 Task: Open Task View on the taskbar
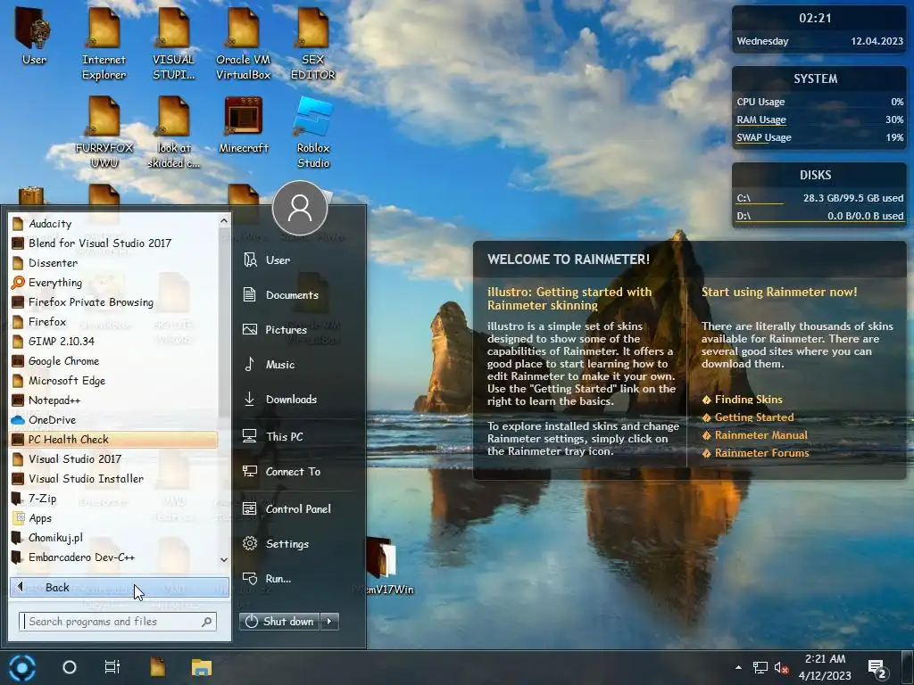112,667
